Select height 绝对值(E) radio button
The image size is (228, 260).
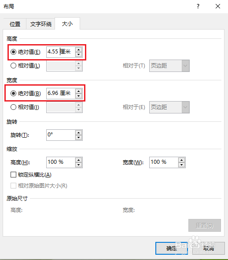13,52
